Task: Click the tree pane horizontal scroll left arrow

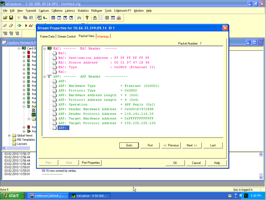Action: pos(4,148)
